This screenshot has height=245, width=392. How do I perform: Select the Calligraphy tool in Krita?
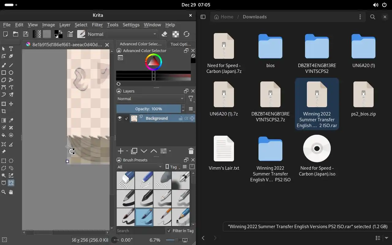click(11, 56)
